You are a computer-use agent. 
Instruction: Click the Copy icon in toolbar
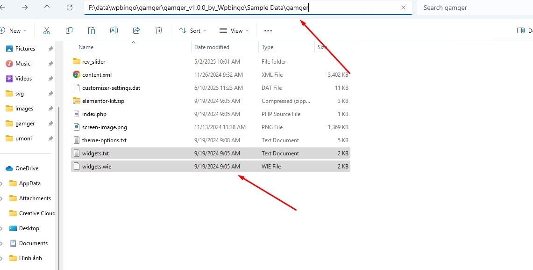pyautogui.click(x=69, y=30)
